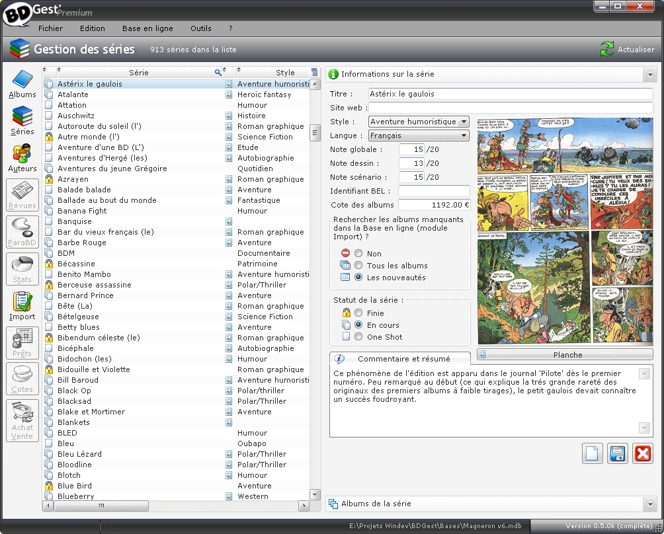Set series status to En cours
Screen dimensions: 664x534
(358, 324)
